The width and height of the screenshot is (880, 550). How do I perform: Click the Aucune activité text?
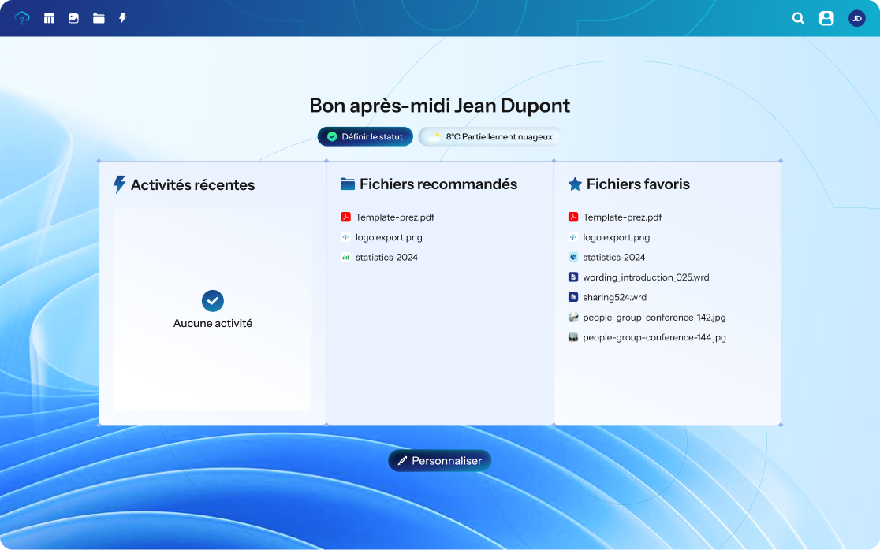pos(213,324)
